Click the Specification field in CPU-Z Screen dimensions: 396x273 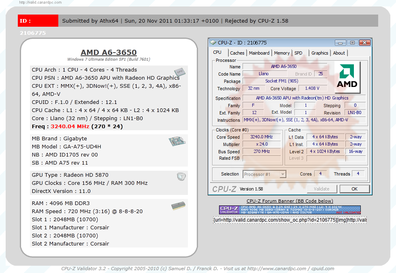(304, 98)
